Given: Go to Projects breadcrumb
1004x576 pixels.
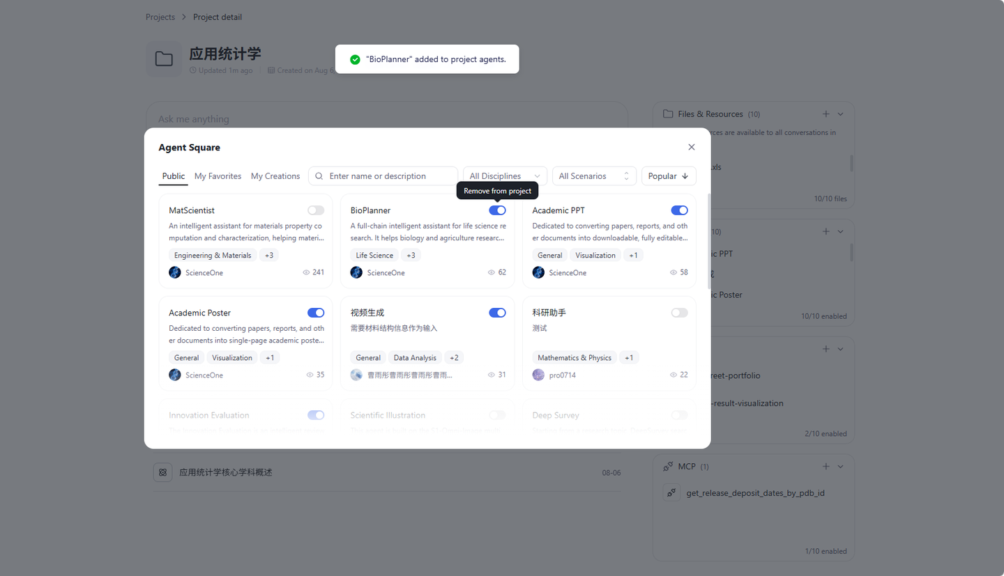Looking at the screenshot, I should tap(160, 17).
